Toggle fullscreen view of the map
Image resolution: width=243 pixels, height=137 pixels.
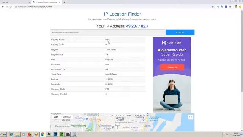pyautogui.click(x=191, y=117)
